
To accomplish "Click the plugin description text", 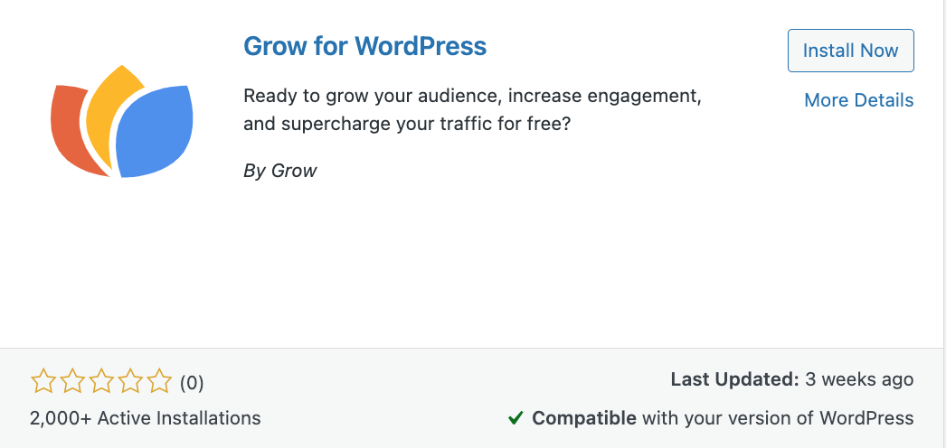I will click(x=472, y=110).
